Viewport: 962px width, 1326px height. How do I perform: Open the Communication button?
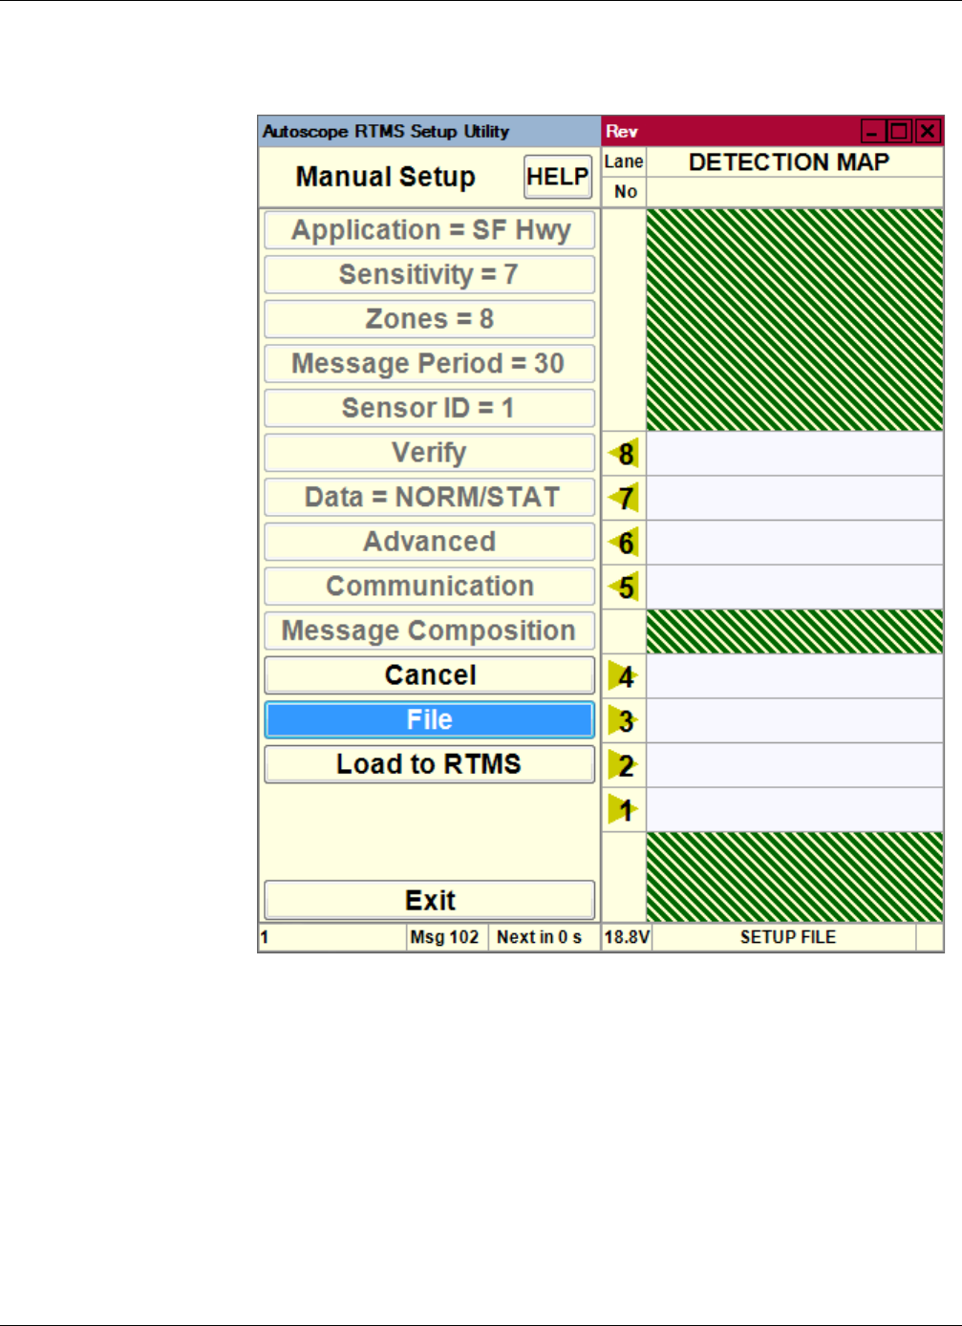pos(430,587)
